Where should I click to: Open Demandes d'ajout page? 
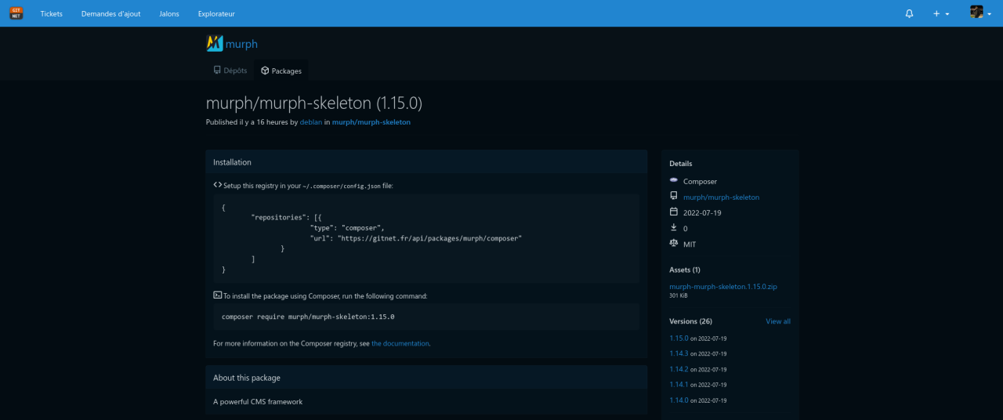click(x=110, y=13)
